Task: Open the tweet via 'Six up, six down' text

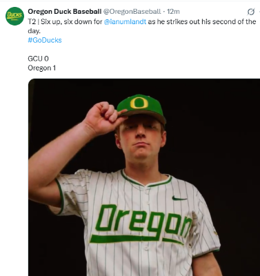Action: coord(72,21)
